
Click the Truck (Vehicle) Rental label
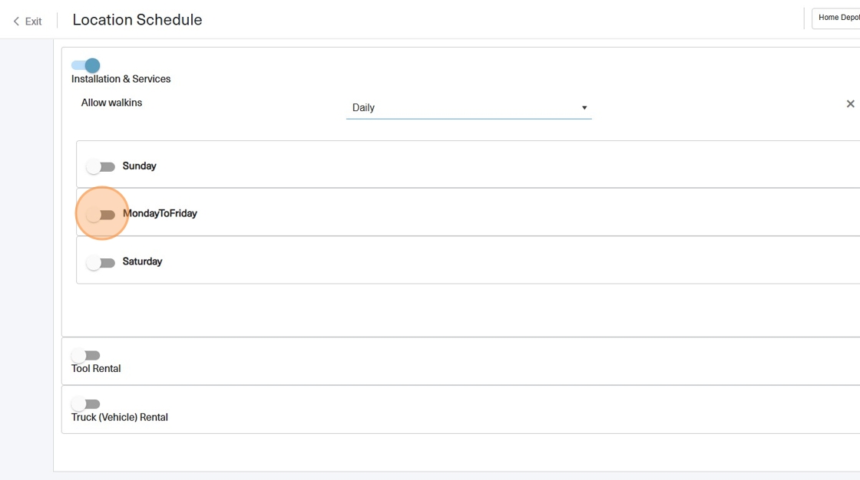(120, 418)
